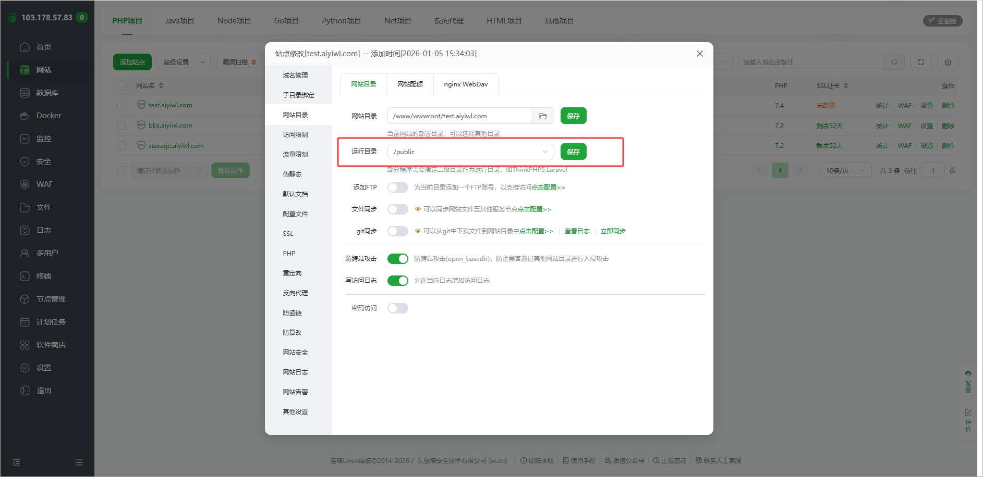
Task: Click the refresh icon beside search box
Action: tap(921, 62)
